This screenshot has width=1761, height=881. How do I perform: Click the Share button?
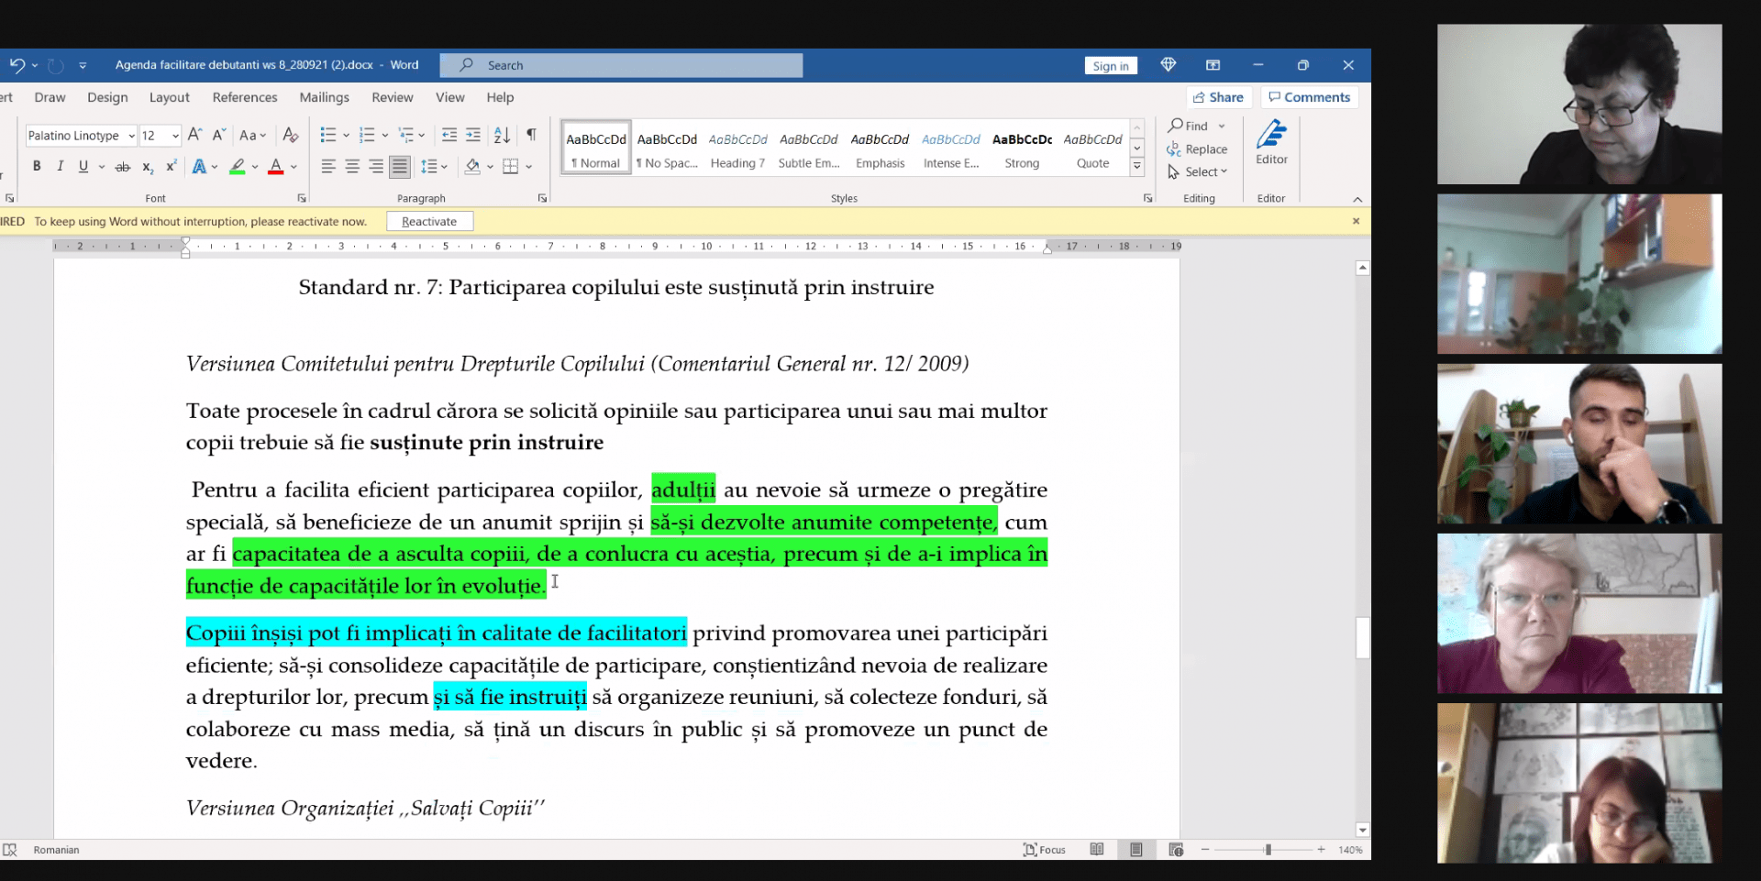(x=1219, y=97)
